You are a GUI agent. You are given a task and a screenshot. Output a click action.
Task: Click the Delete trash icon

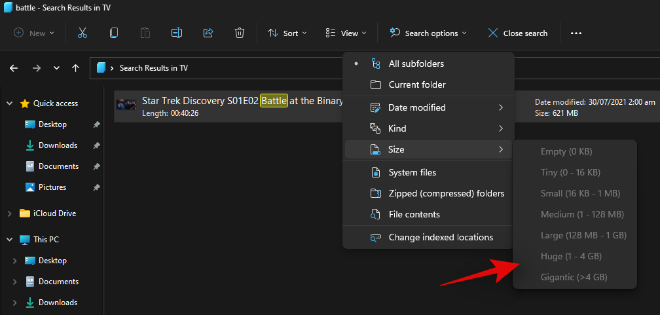pyautogui.click(x=240, y=33)
